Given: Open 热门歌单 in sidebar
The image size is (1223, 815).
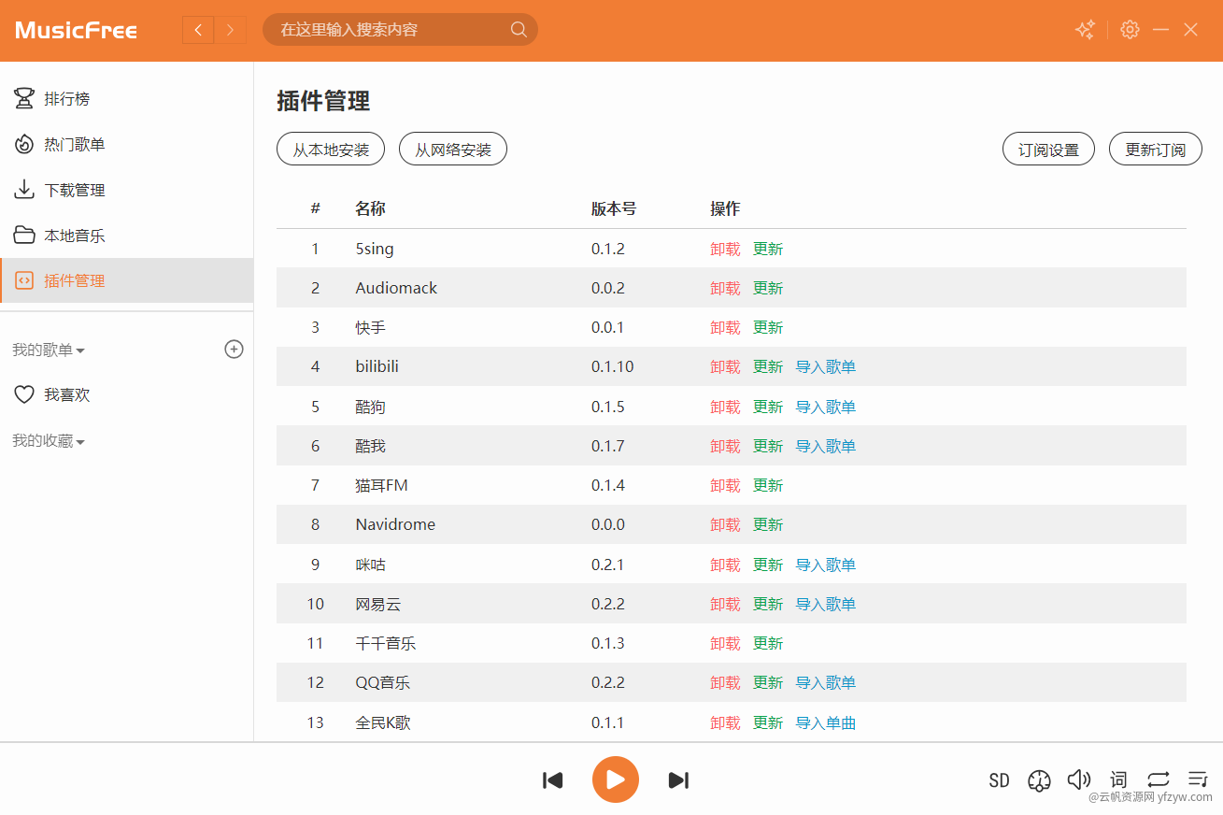Looking at the screenshot, I should pos(126,144).
